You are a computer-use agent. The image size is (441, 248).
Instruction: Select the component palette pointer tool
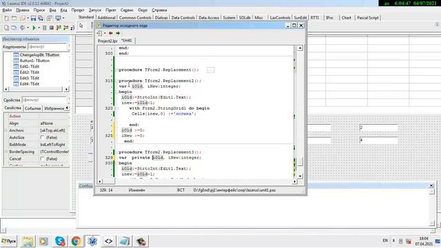tap(81, 26)
